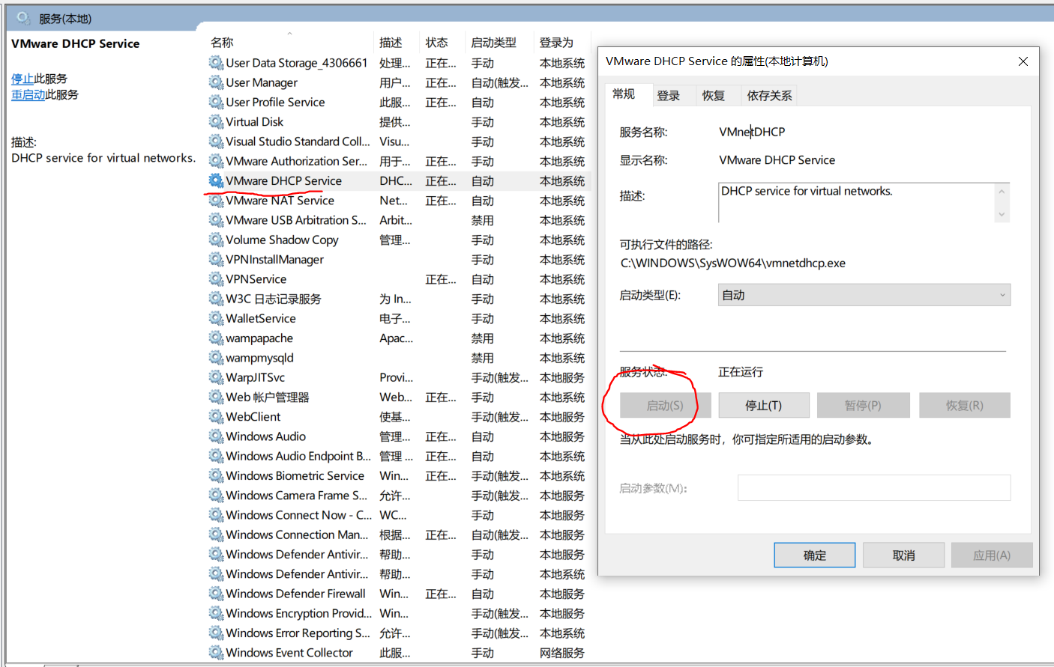
Task: Select the Windows Audio Endpoint B... row
Action: [x=398, y=456]
